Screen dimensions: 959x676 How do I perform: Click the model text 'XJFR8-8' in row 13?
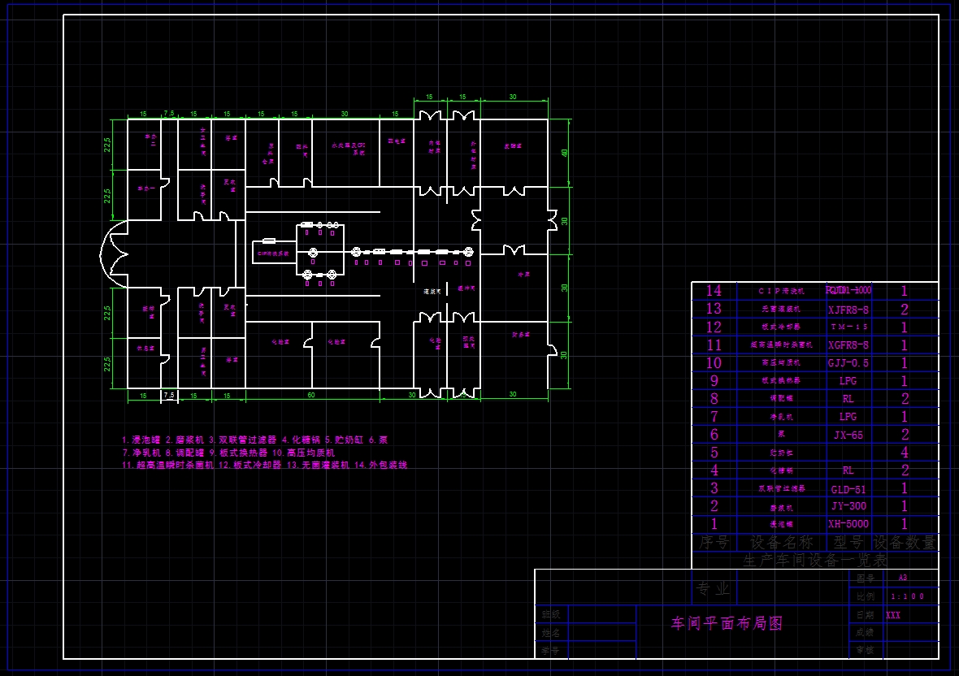[x=848, y=310]
